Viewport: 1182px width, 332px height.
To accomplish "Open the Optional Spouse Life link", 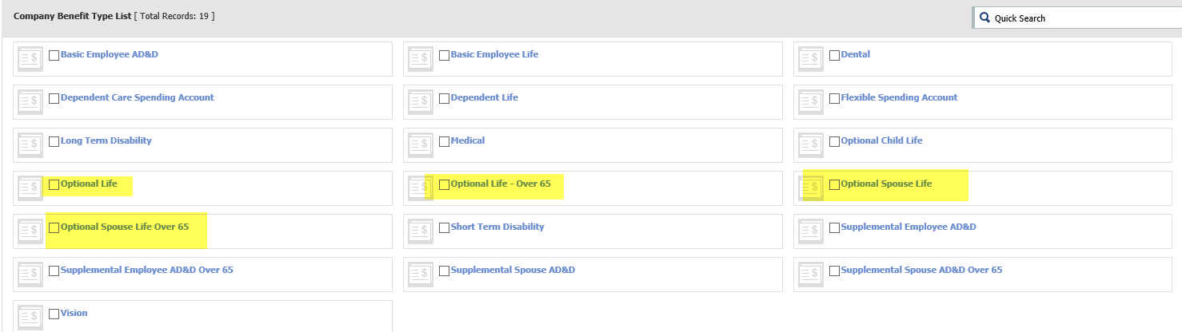I will point(886,184).
